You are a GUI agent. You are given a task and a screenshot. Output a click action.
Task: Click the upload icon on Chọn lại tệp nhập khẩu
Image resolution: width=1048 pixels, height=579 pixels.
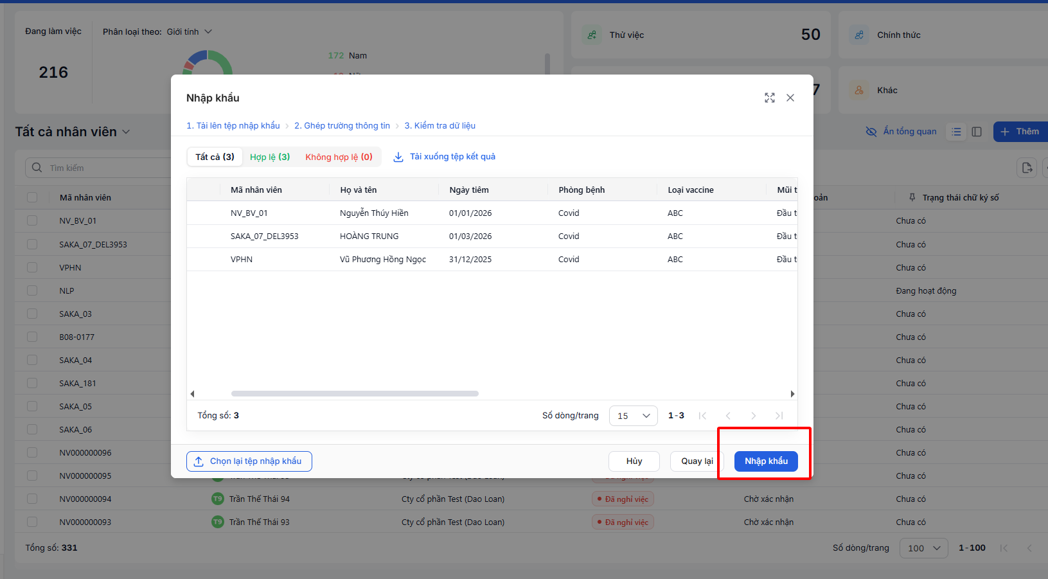coord(199,461)
